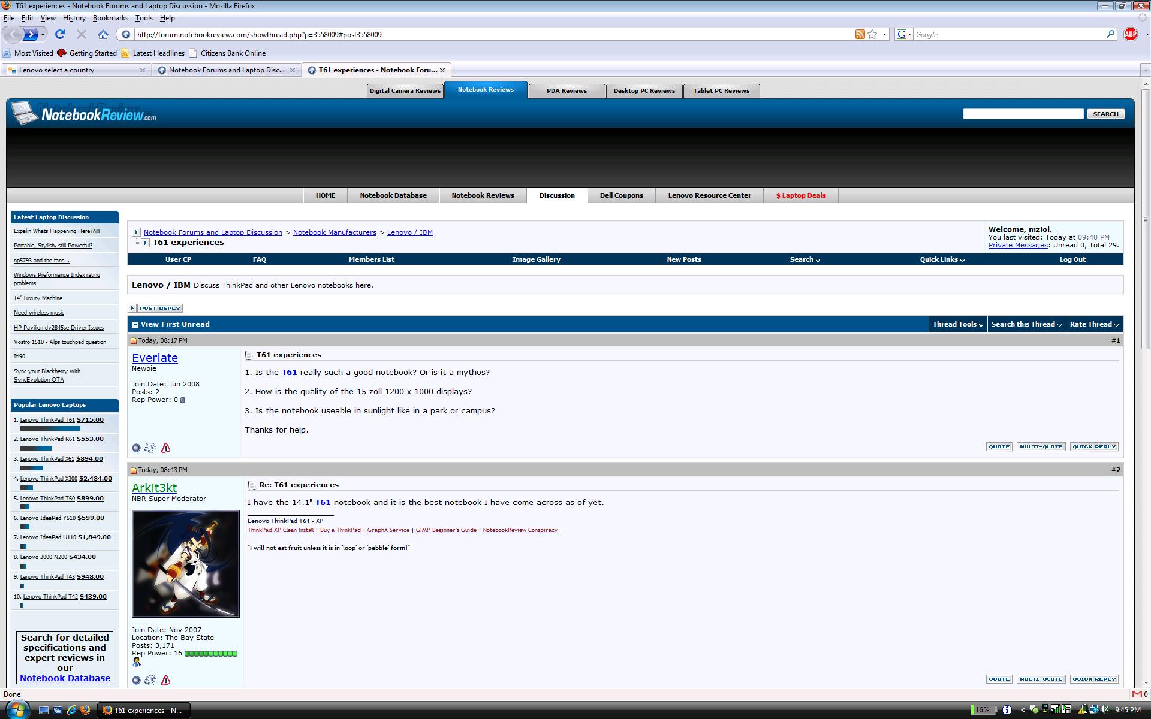Open the Rate Thread dropdown
Viewport: 1151px width, 719px height.
tap(1094, 324)
